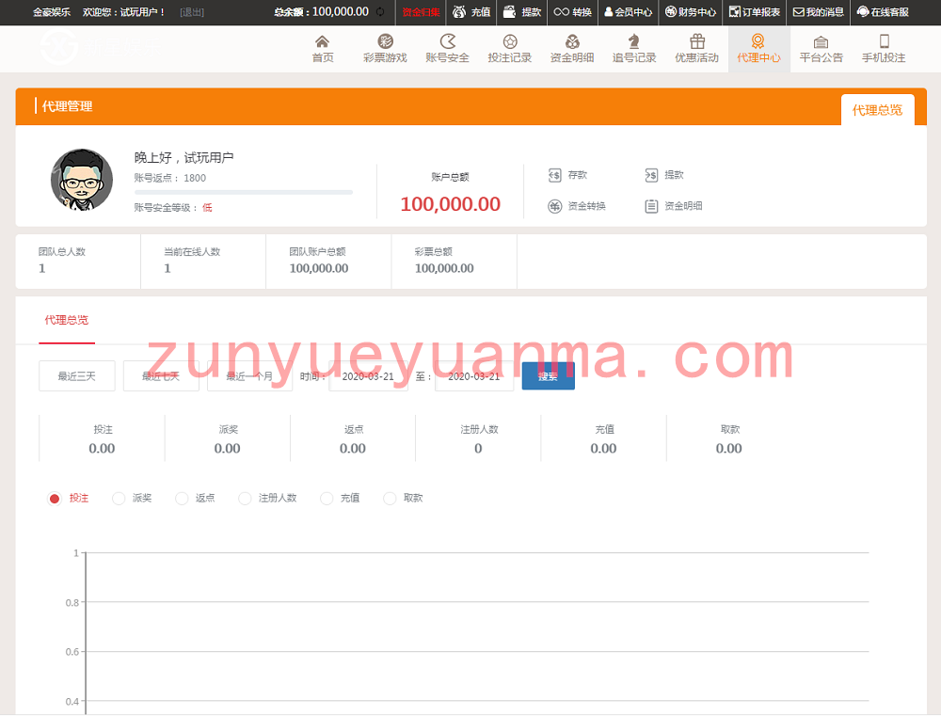Screen dimensions: 941x716
Task: Click the blue 搜索 button
Action: pyautogui.click(x=548, y=375)
